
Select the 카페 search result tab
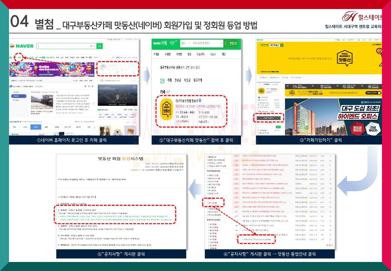coord(170,80)
